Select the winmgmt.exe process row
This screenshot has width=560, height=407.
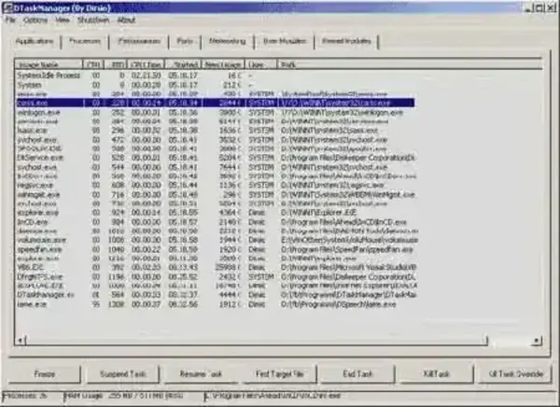217,195
